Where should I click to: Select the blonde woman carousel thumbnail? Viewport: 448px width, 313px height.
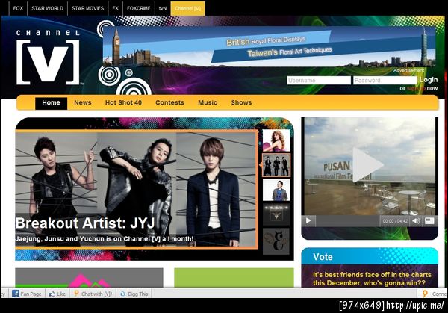click(x=276, y=140)
